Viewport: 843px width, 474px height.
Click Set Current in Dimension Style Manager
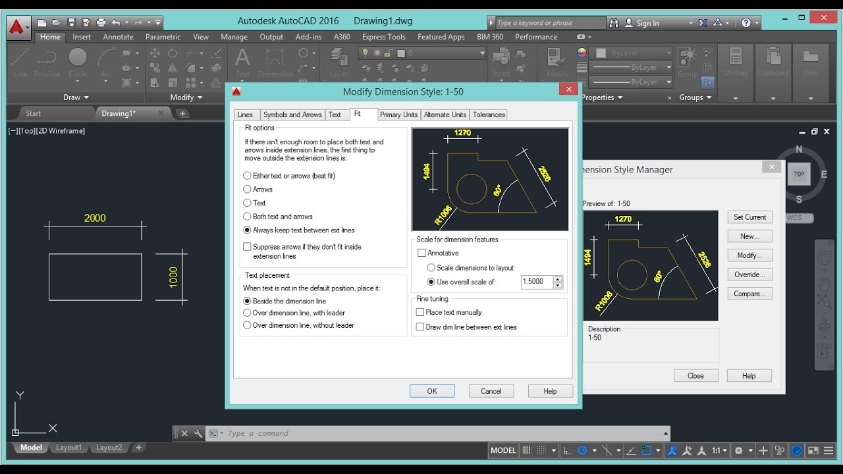point(750,217)
